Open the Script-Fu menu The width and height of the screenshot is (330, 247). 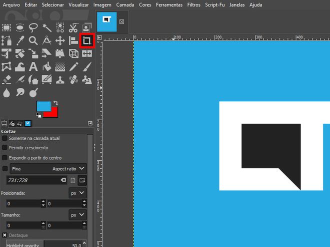pos(215,5)
